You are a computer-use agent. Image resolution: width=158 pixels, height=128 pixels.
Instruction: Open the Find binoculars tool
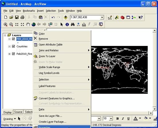(73, 24)
